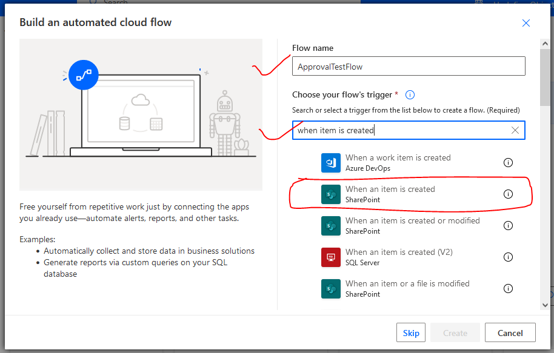Show info for 'When an item is created or modified'
This screenshot has width=554, height=353.
509,226
